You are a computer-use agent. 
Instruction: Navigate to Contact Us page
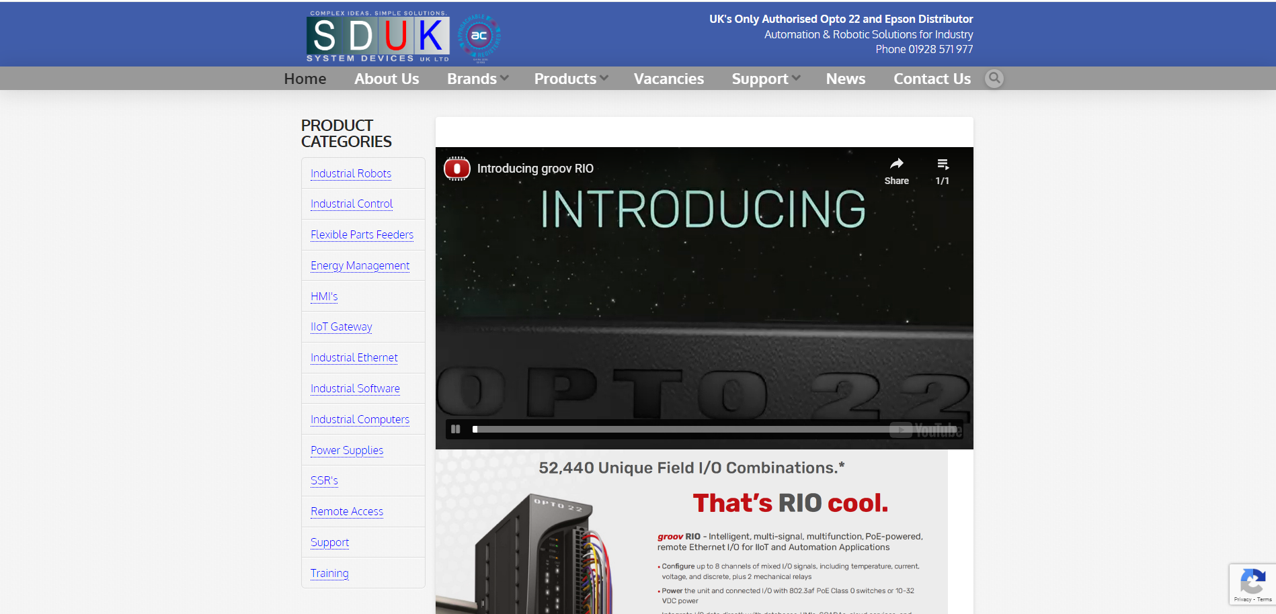pyautogui.click(x=932, y=79)
